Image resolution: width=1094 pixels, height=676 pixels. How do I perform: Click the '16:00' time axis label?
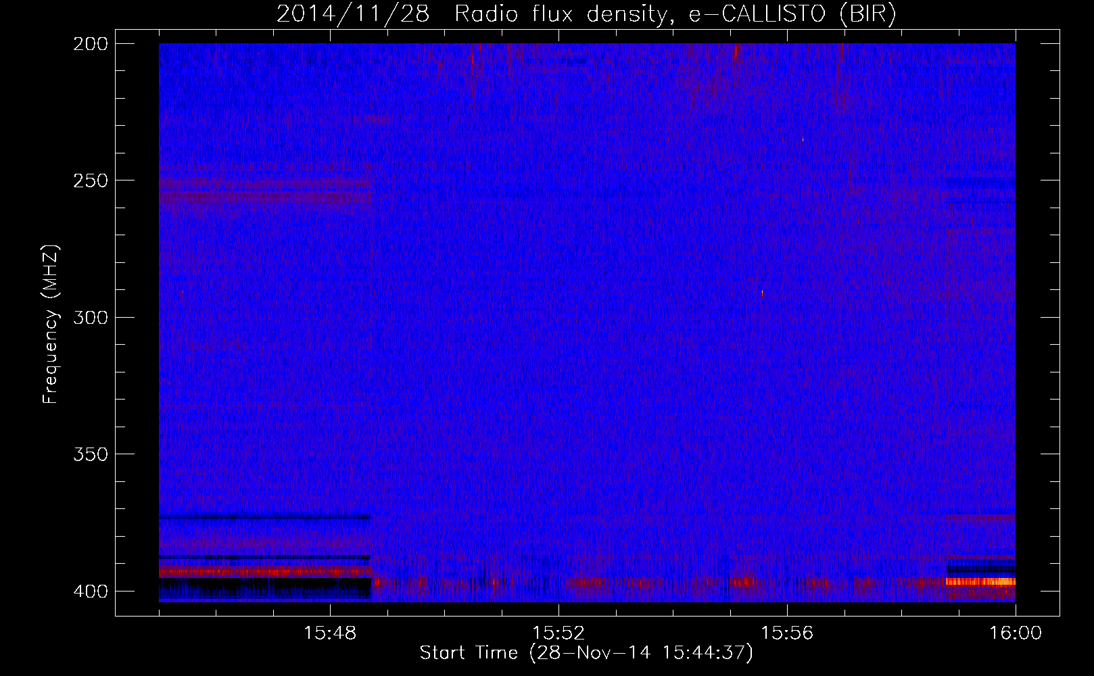tap(1016, 633)
